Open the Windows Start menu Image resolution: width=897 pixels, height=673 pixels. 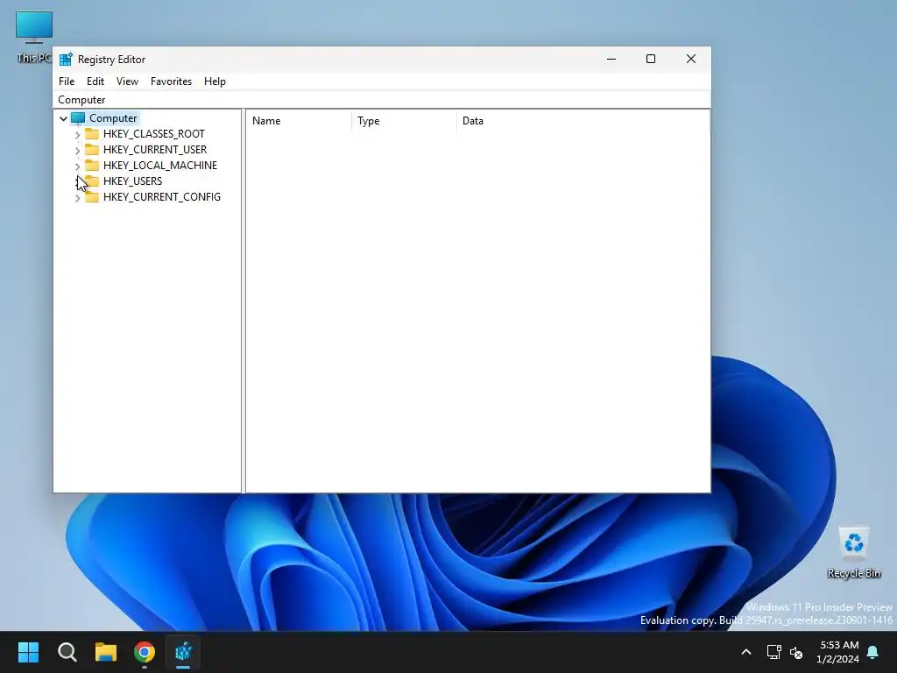pyautogui.click(x=28, y=652)
